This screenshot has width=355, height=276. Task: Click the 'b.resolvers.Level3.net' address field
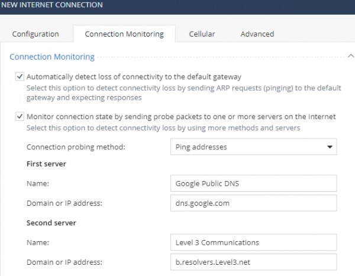click(253, 262)
